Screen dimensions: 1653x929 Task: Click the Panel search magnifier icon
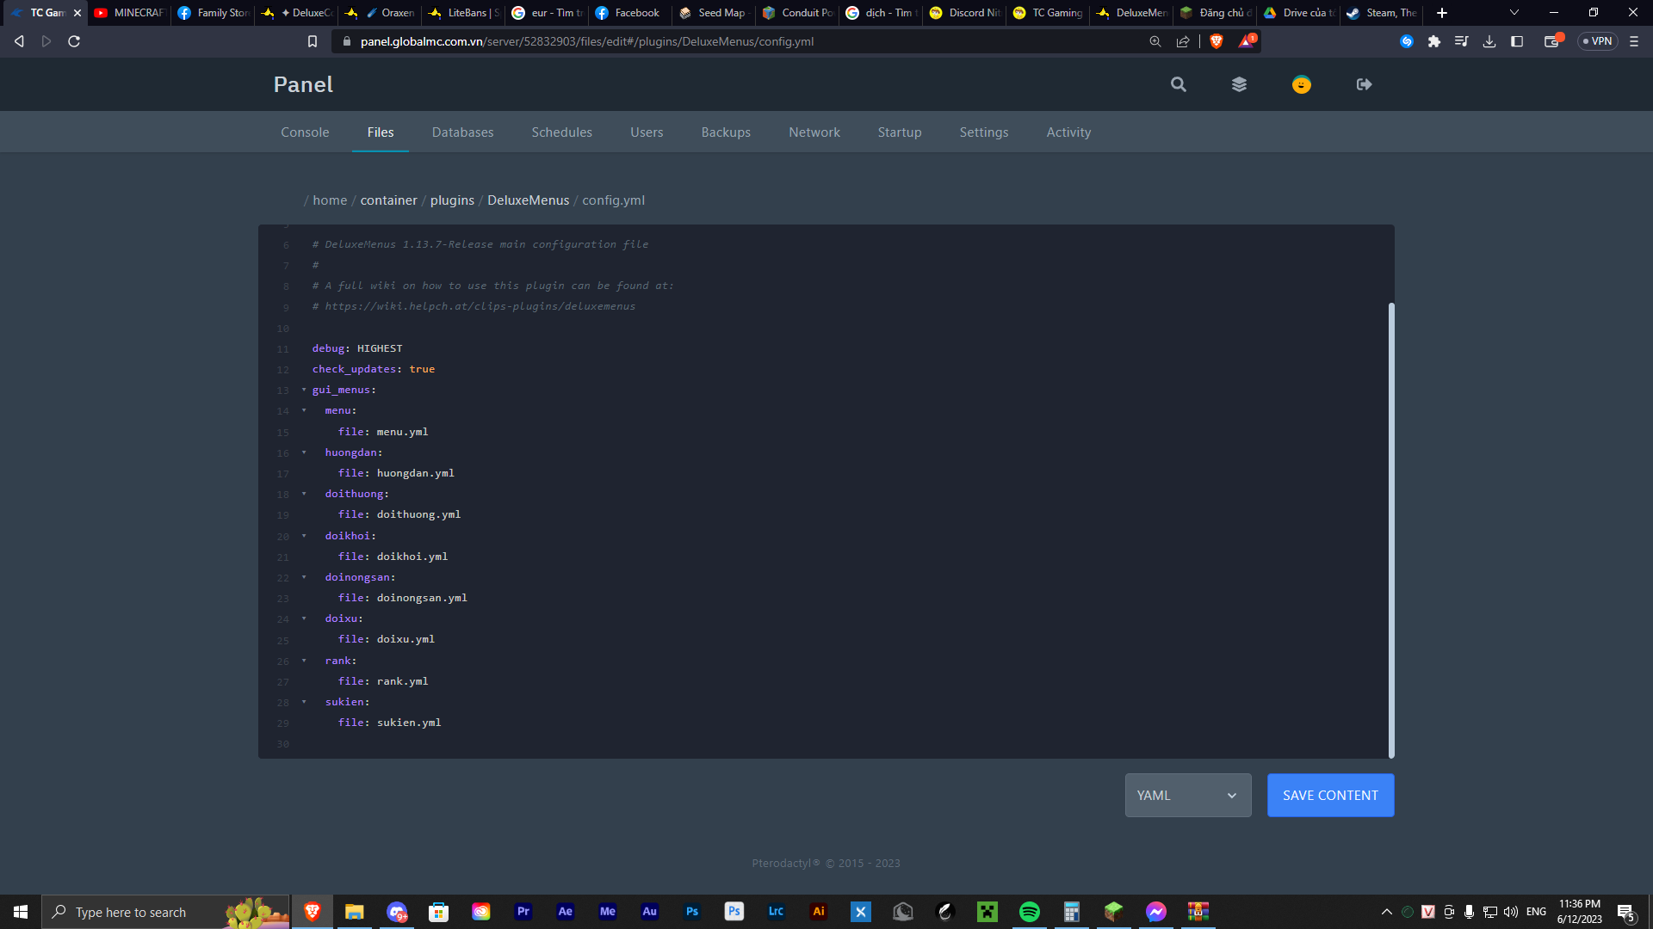pos(1178,84)
